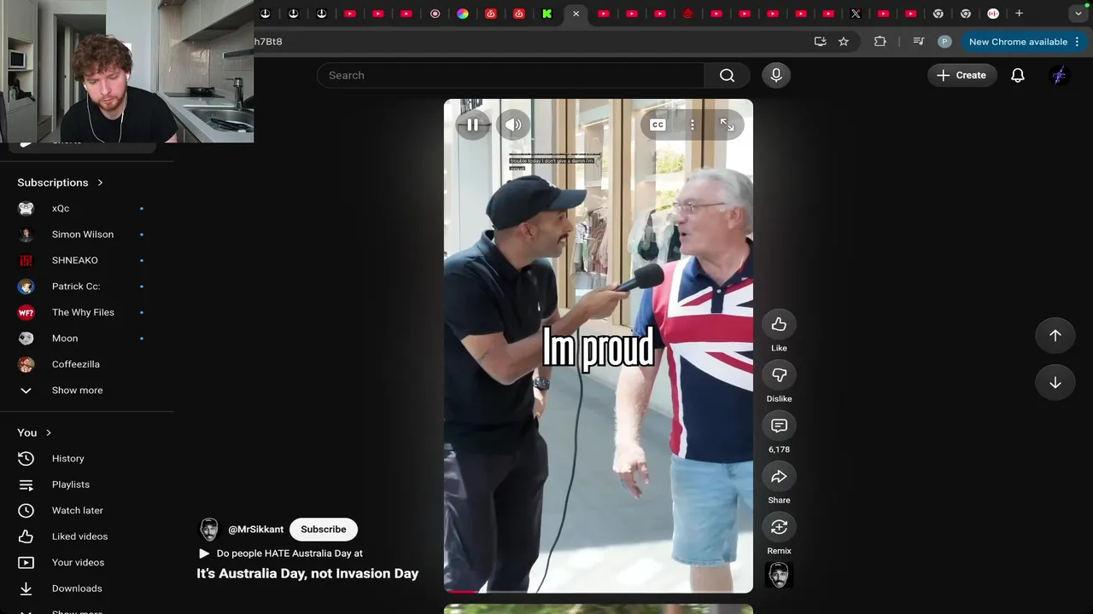Image resolution: width=1093 pixels, height=614 pixels.
Task: Click install app icon in address bar
Action: click(x=821, y=42)
